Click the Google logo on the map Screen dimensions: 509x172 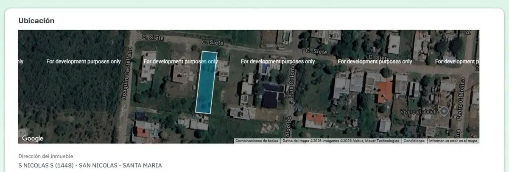click(x=33, y=139)
